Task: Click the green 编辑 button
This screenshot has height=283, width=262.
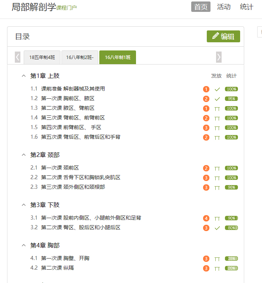Action: (223, 36)
